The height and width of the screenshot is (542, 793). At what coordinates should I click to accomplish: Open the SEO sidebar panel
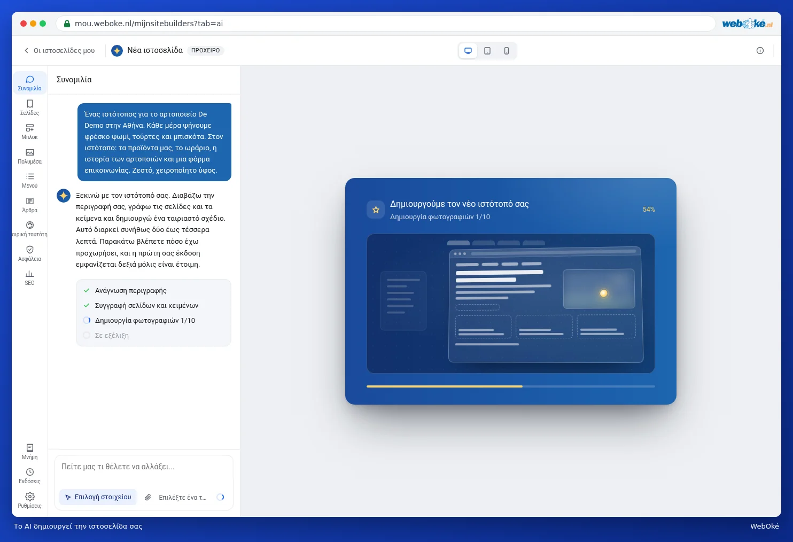(29, 277)
